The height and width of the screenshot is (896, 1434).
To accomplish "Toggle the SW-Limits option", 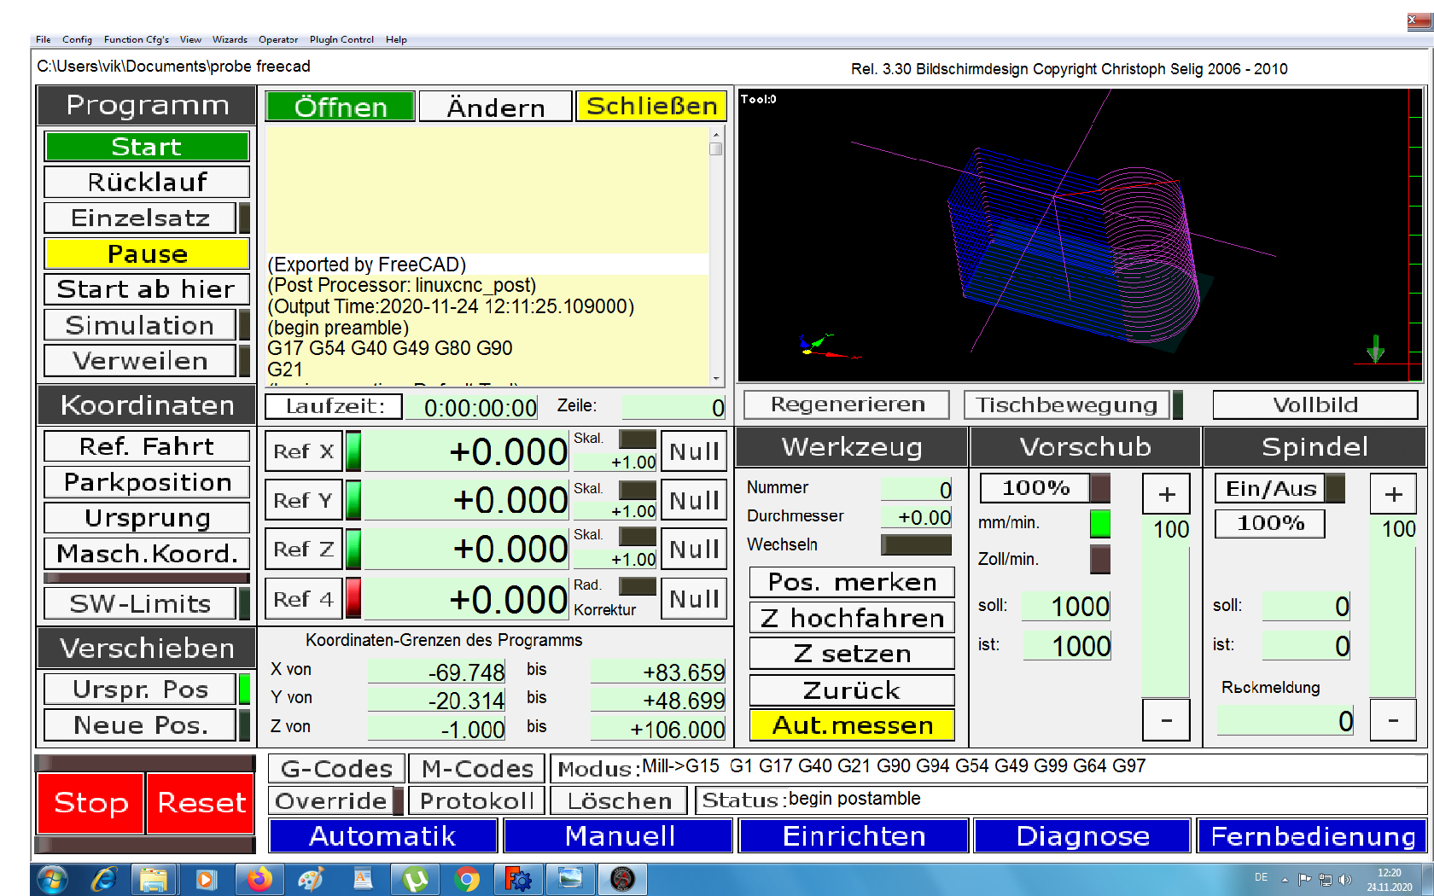I will click(140, 603).
